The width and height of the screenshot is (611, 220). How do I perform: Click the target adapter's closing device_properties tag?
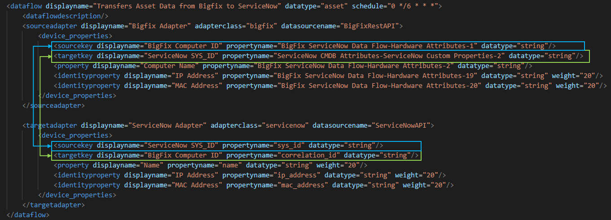click(77, 195)
